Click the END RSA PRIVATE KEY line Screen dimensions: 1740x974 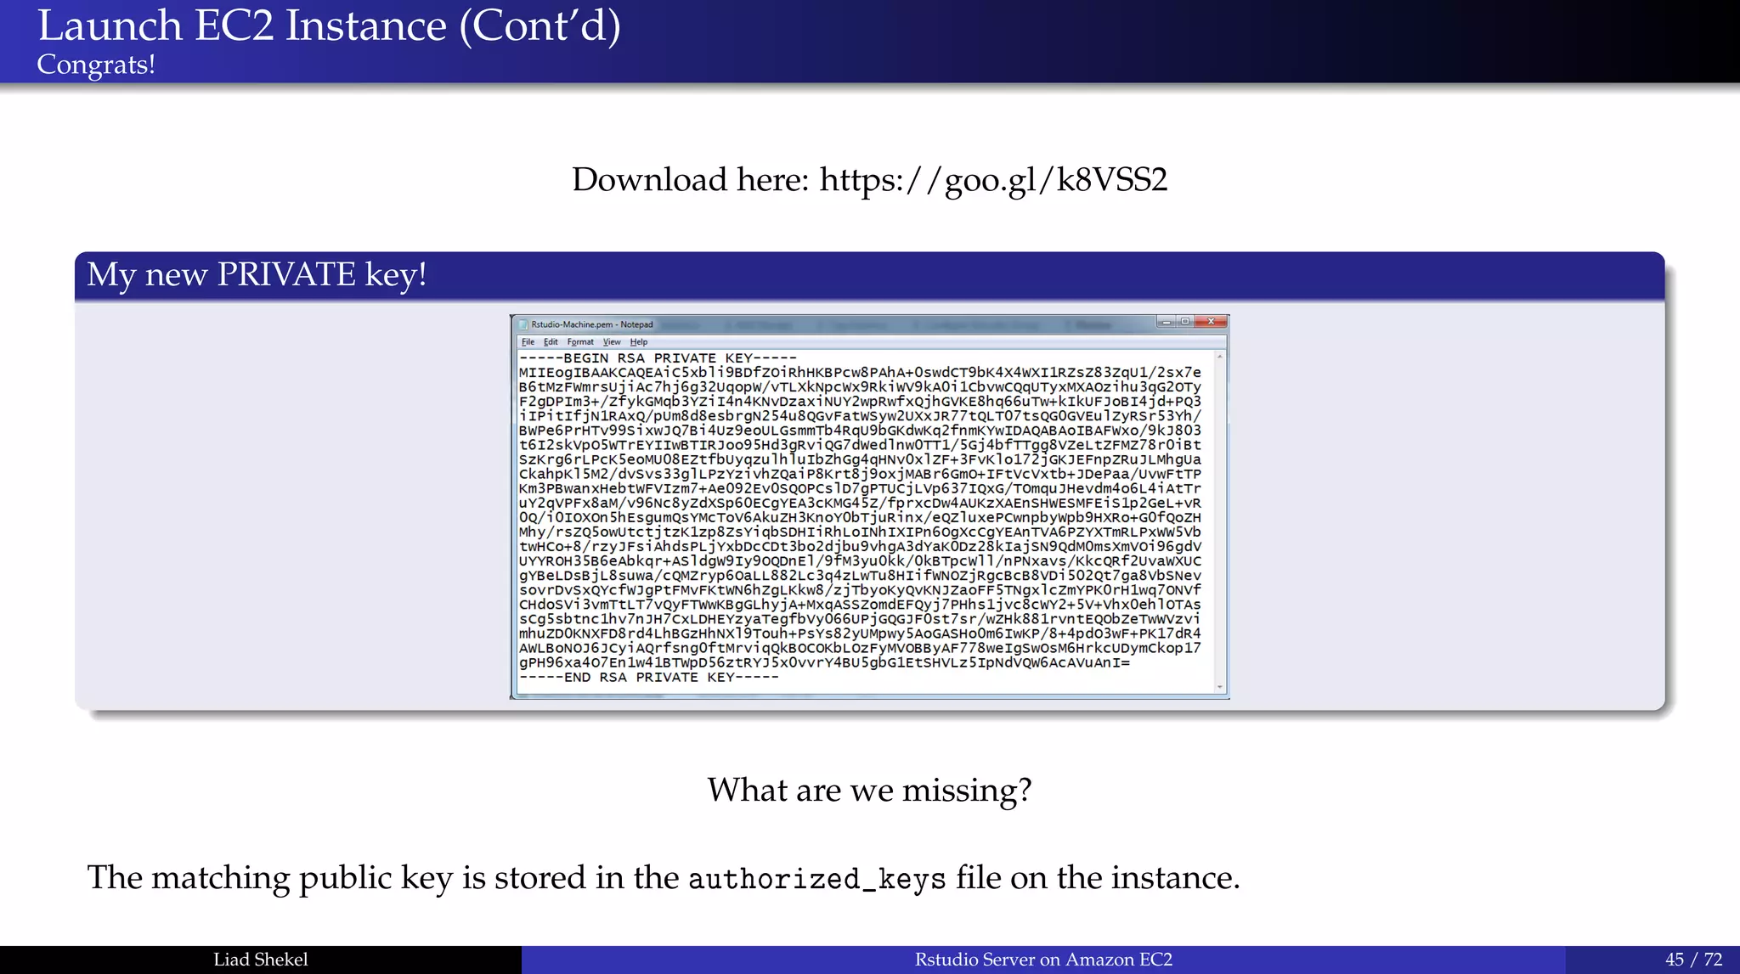pos(648,678)
